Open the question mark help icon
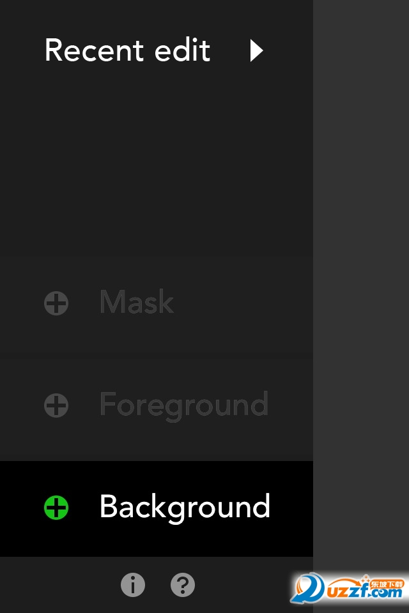 (x=182, y=585)
